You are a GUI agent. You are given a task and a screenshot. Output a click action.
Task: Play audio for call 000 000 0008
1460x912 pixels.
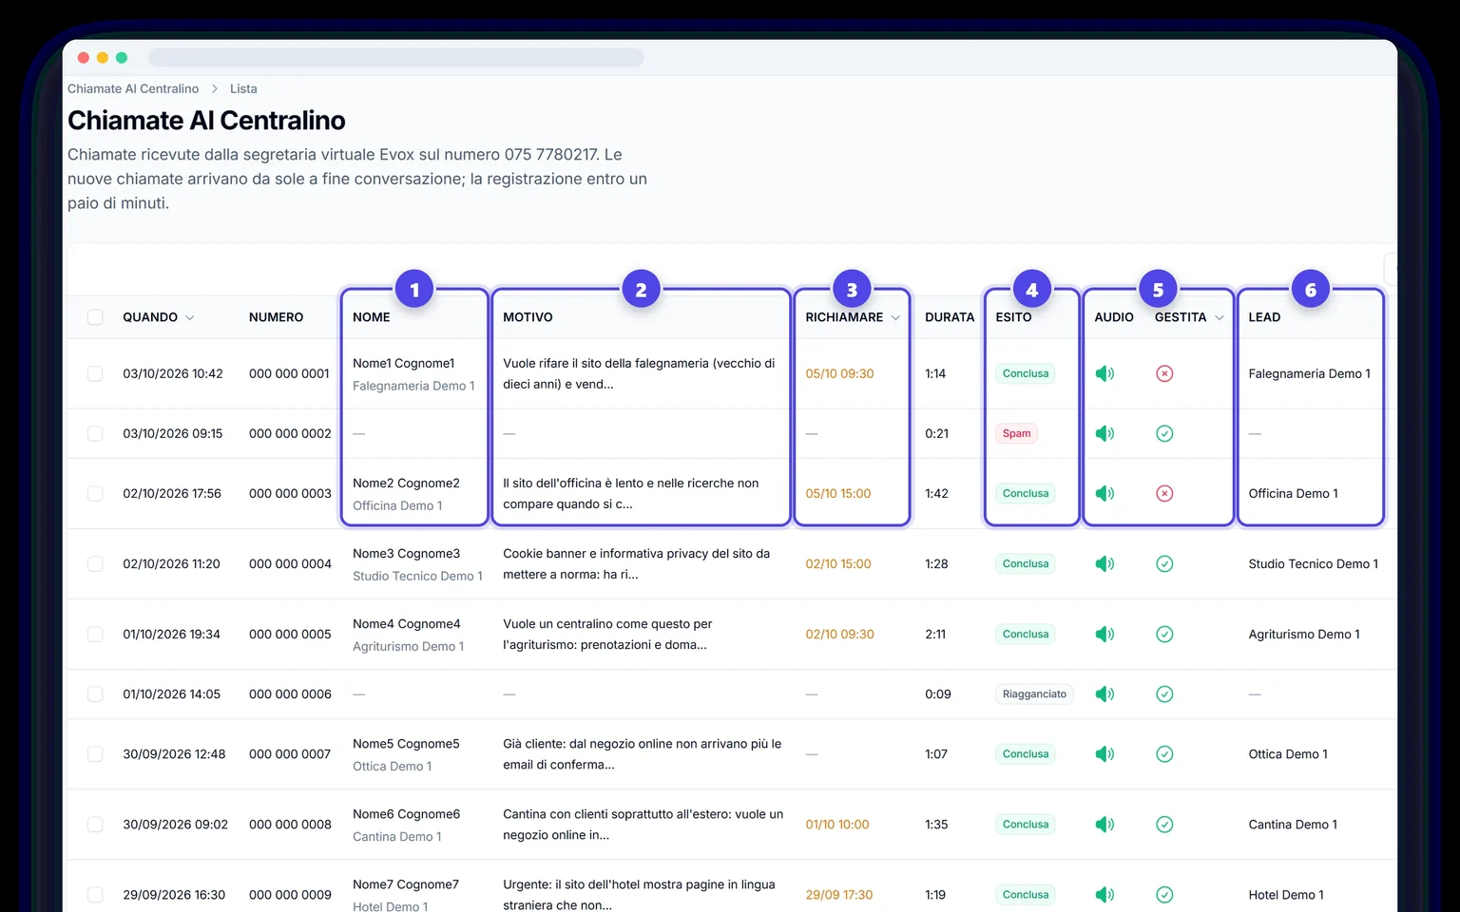pos(1105,824)
